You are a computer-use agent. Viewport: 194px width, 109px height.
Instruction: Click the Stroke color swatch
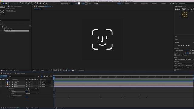(x=86, y=3)
